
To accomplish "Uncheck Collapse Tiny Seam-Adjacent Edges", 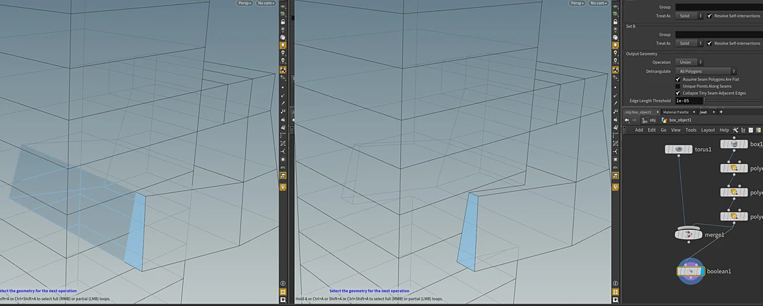I will (678, 93).
